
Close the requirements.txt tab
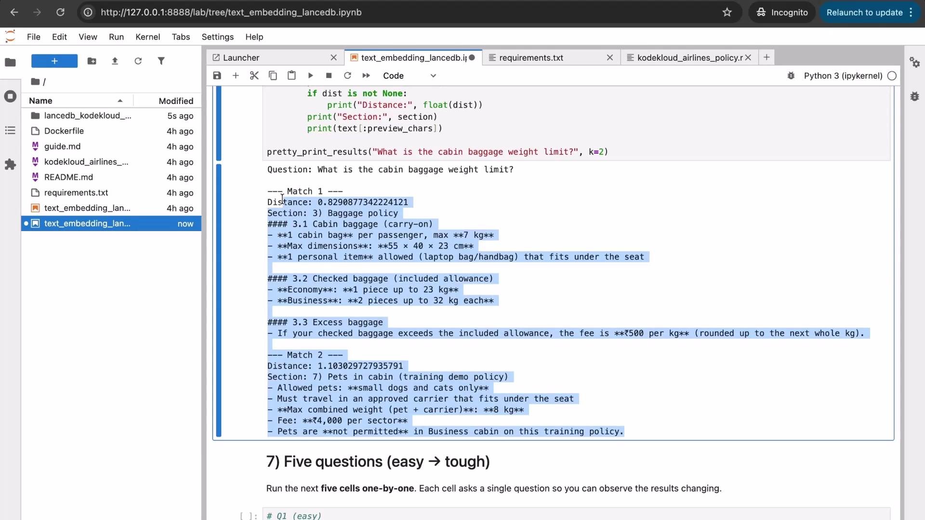pyautogui.click(x=609, y=58)
